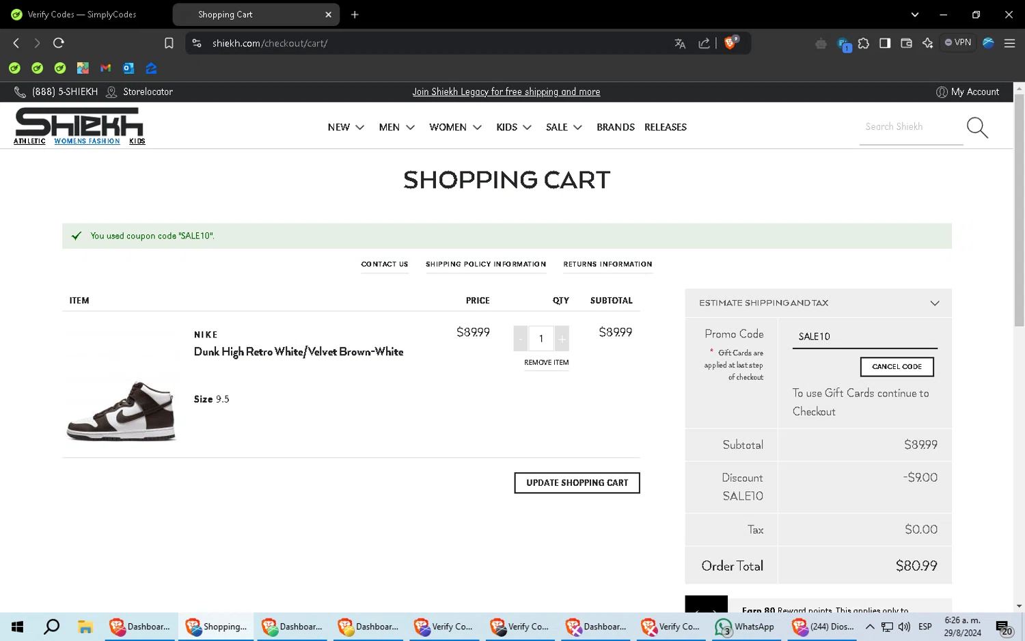The image size is (1025, 641).
Task: Expand the SALE navigation menu
Action: [x=564, y=127]
